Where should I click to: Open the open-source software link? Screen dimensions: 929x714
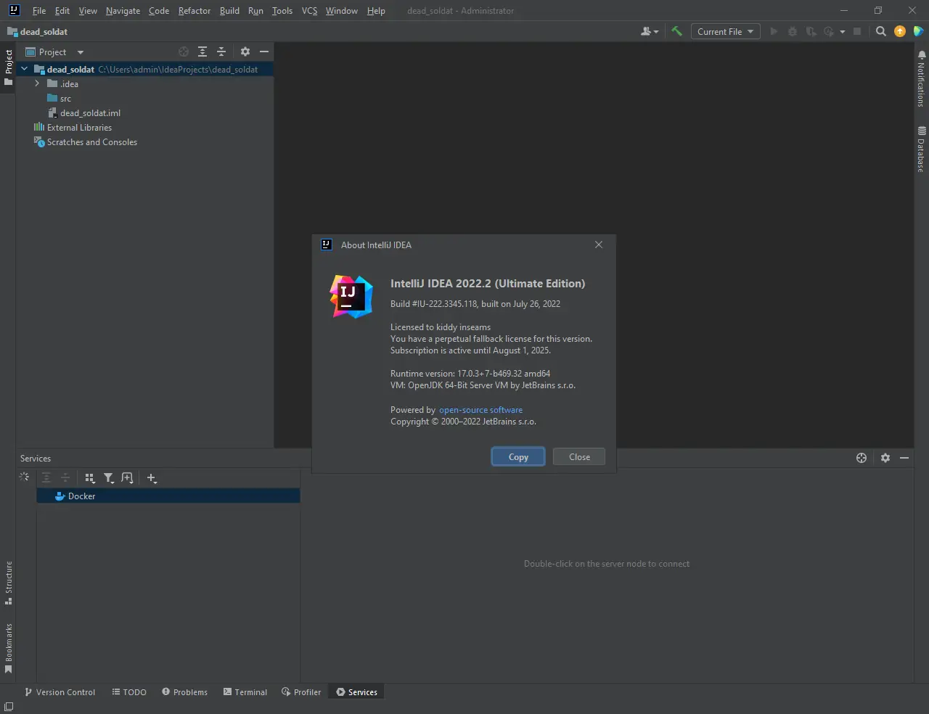[x=480, y=410]
